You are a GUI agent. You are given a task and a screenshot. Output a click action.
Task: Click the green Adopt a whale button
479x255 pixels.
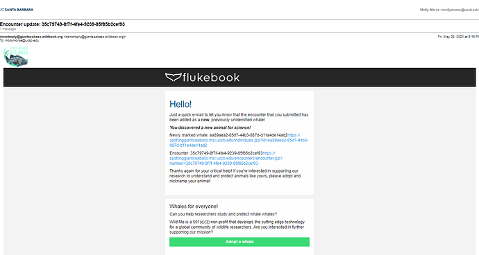(x=239, y=242)
